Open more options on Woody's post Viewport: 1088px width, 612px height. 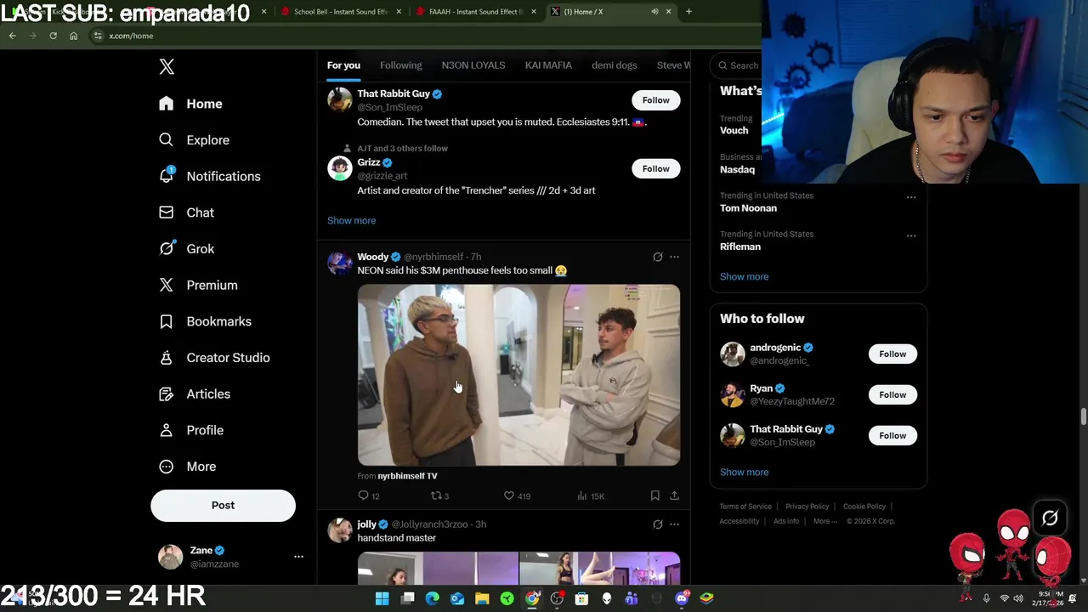tap(674, 257)
